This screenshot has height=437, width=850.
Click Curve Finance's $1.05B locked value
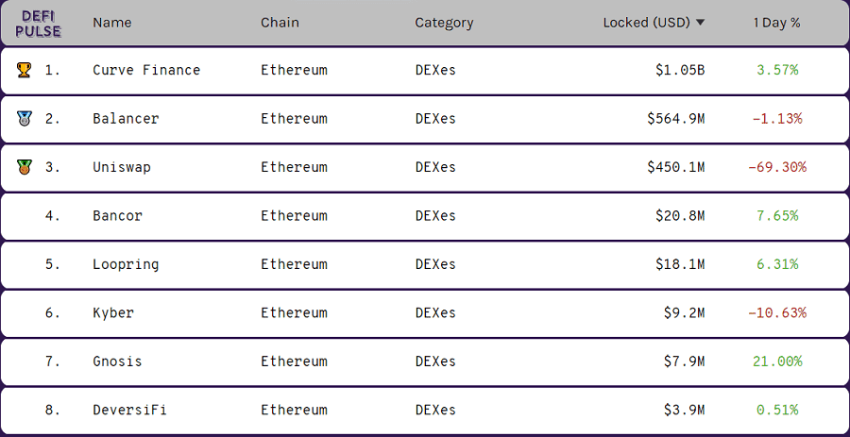(679, 70)
